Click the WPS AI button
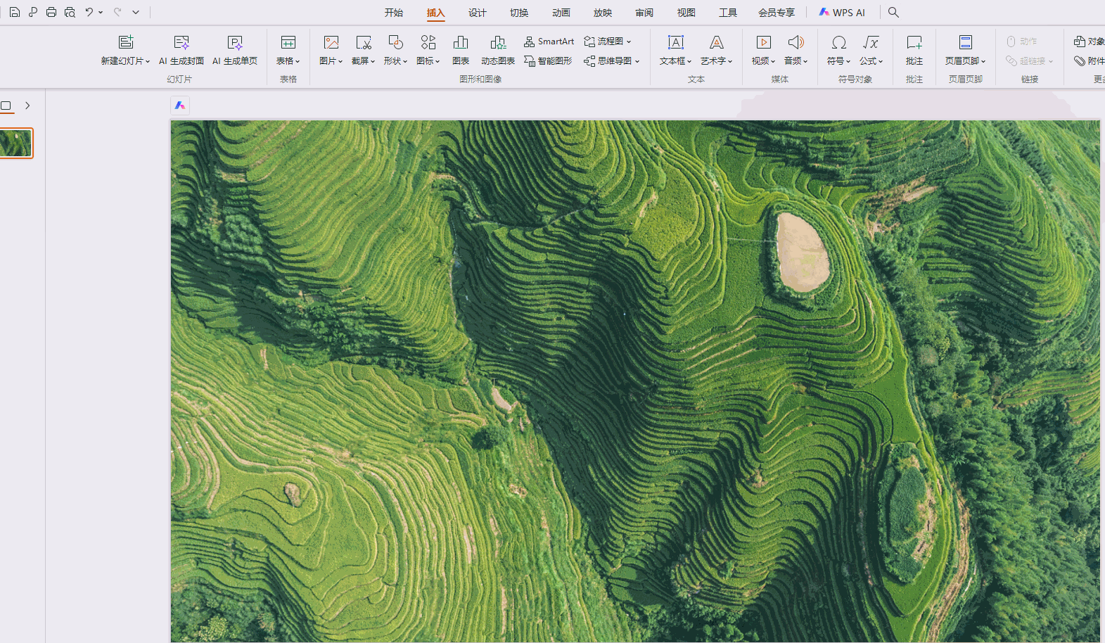The height and width of the screenshot is (643, 1105). 842,13
